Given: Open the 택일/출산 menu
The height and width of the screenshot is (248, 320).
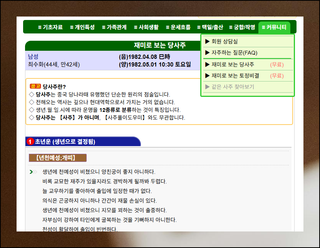Looking at the screenshot, I should coord(210,27).
